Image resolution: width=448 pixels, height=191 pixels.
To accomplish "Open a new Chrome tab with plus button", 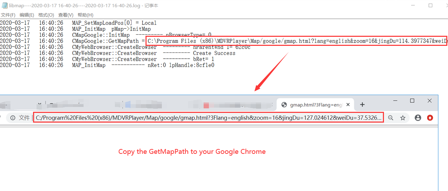I will pyautogui.click(x=362, y=105).
